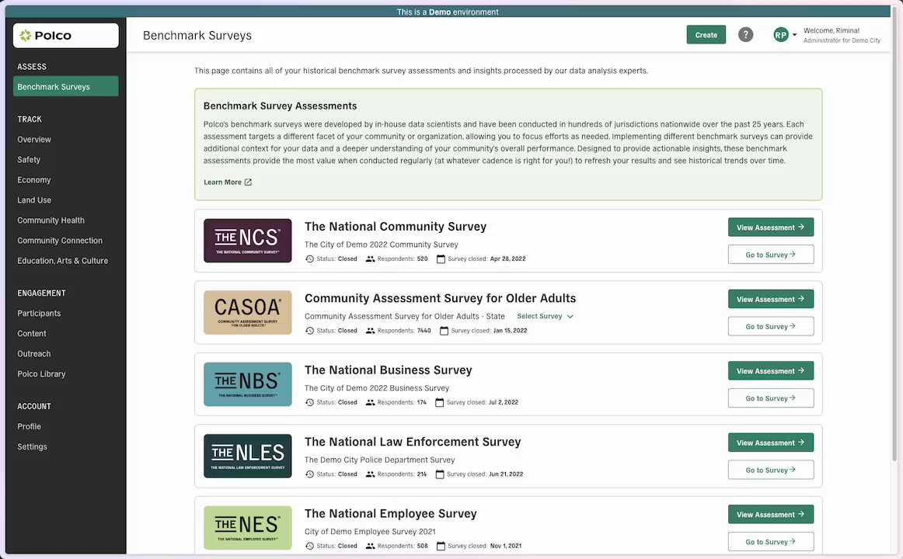Open the Economy sidebar item
Viewport: 903px width, 559px height.
pyautogui.click(x=34, y=180)
